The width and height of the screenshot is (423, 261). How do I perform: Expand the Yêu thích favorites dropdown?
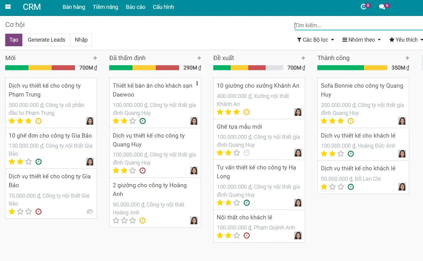pos(406,40)
